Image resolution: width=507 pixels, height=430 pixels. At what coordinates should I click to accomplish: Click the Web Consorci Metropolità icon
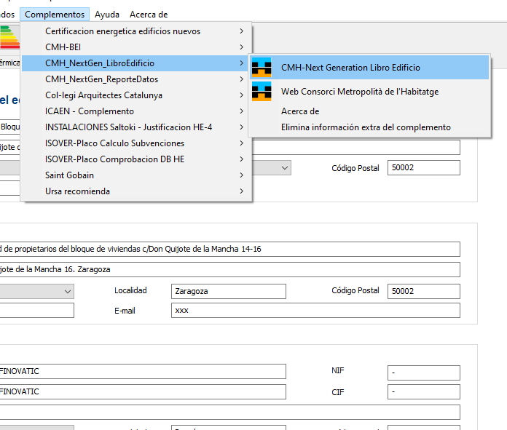click(262, 92)
